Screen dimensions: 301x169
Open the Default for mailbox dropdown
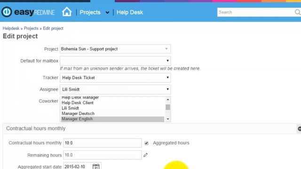coord(115,61)
